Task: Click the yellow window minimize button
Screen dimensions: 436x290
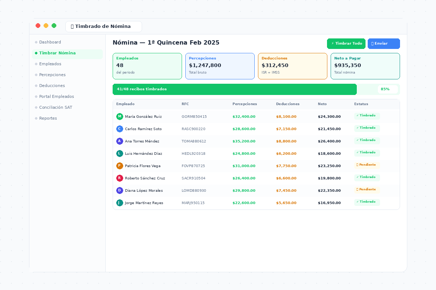Action: click(46, 25)
